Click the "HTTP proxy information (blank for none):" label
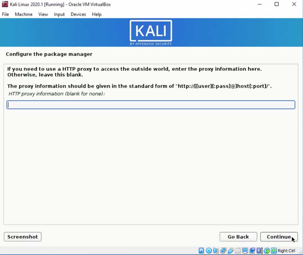303x255 pixels. (x=57, y=94)
